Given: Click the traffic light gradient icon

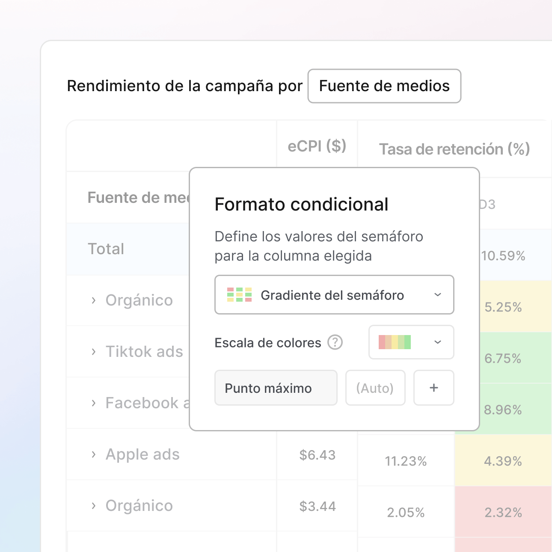Looking at the screenshot, I should [x=238, y=295].
